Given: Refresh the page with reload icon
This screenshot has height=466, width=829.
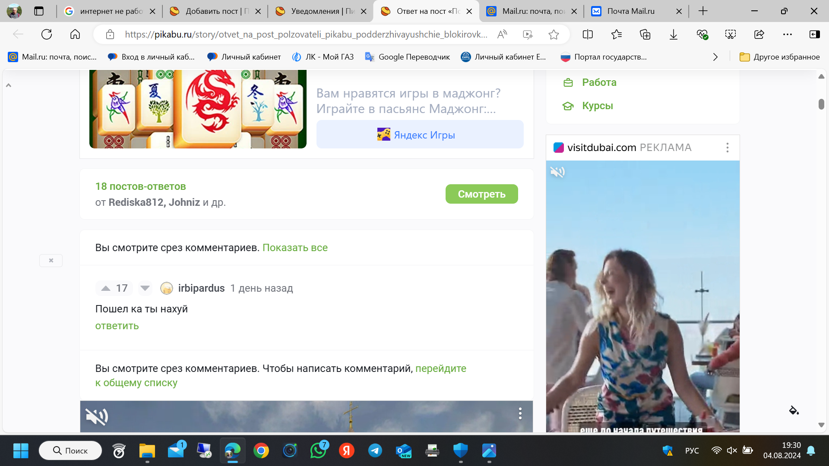Looking at the screenshot, I should (47, 35).
